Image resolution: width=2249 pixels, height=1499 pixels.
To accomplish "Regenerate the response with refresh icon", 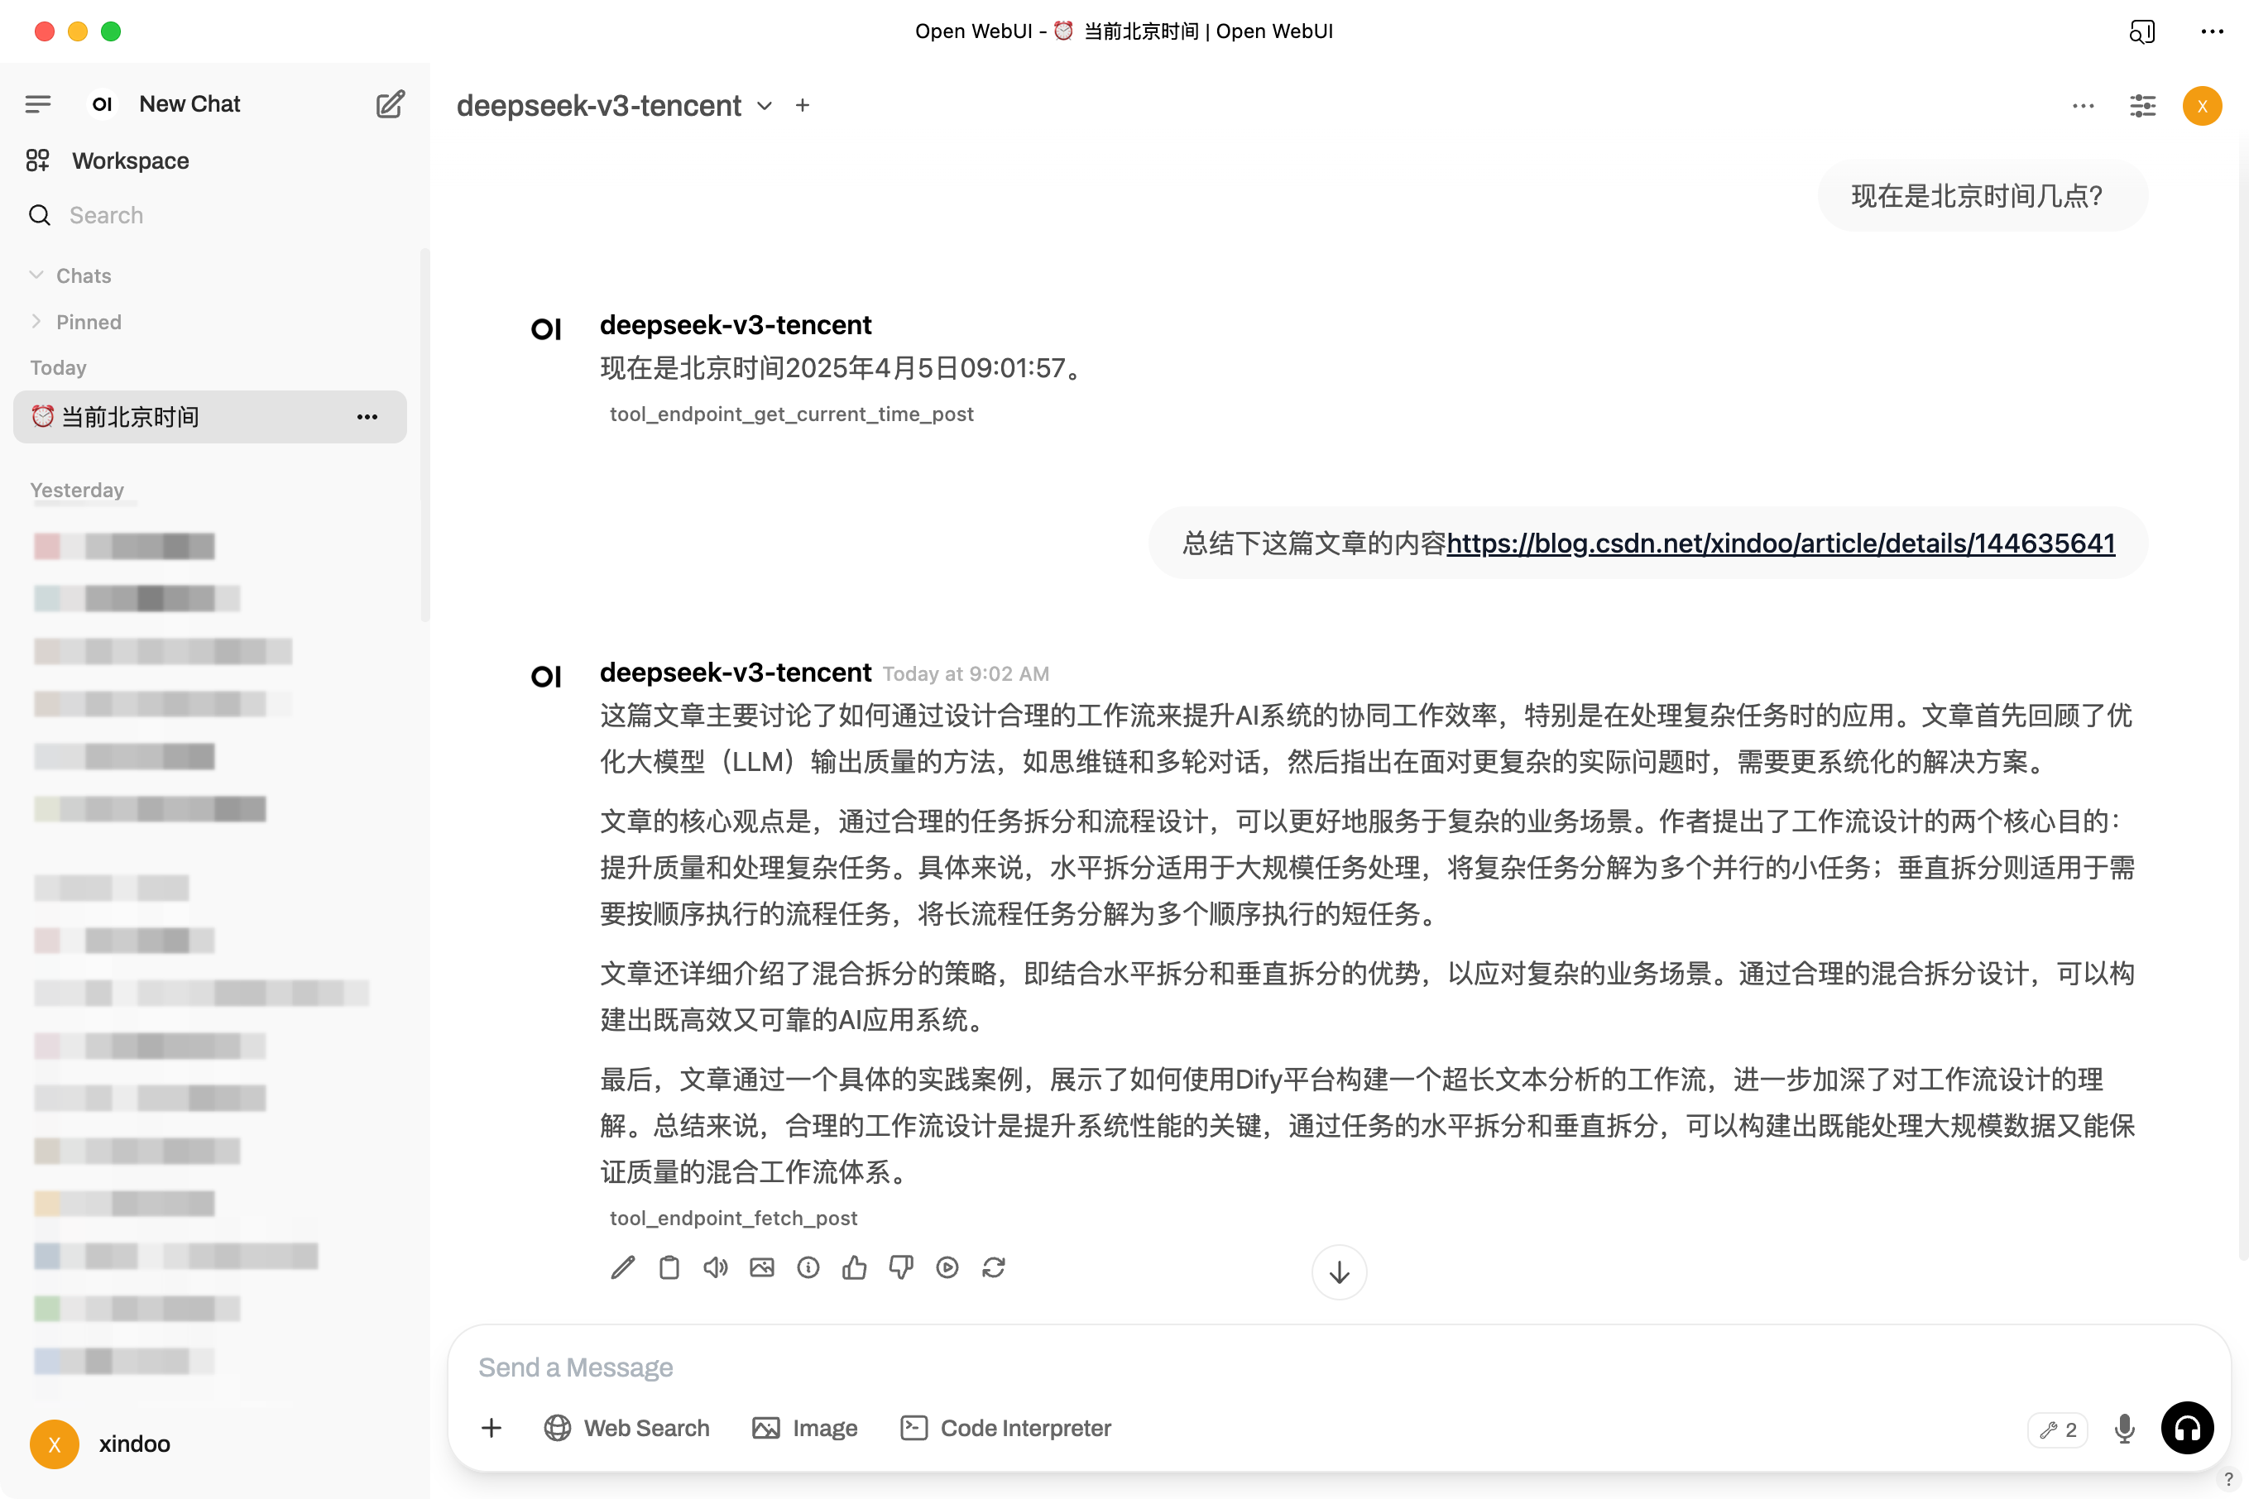I will pos(994,1267).
